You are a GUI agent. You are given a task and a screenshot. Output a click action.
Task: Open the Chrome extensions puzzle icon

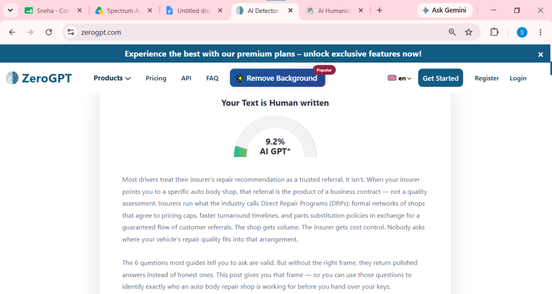[494, 32]
